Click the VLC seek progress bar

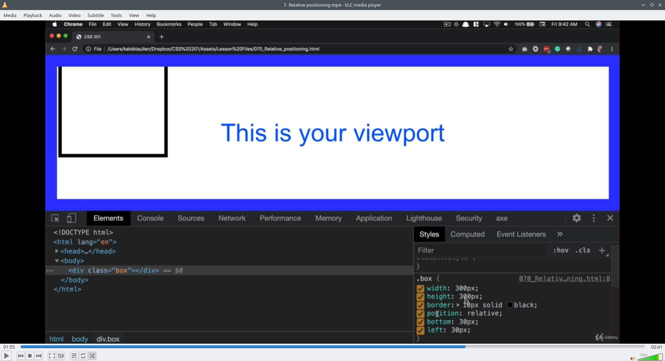pyautogui.click(x=332, y=347)
